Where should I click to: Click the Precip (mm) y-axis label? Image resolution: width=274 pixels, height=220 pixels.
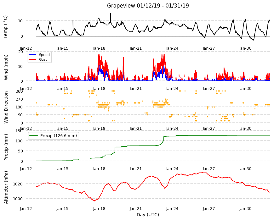[6, 147]
